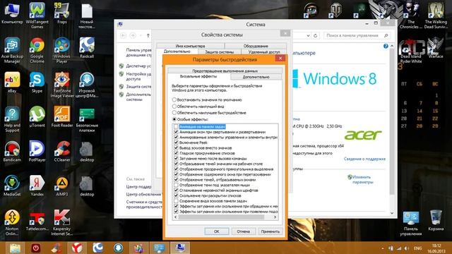Launch uTorrent from the desktop
452x254 pixels.
pos(37,117)
